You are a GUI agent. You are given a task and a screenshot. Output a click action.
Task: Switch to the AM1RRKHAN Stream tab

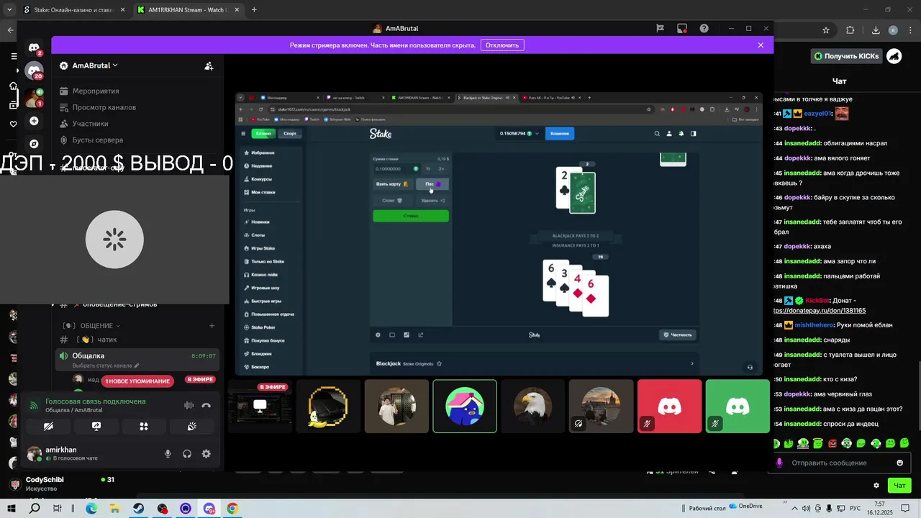[187, 10]
